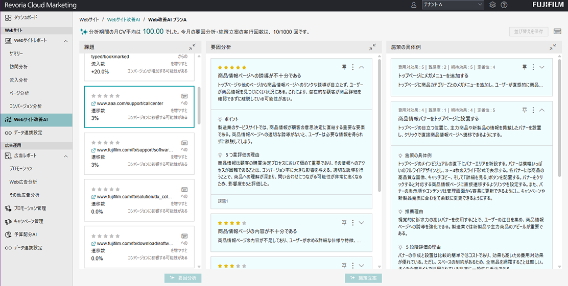The height and width of the screenshot is (286, 568).
Task: Unpin the 商品情報ページへの誘導が不十分である card
Action: tap(344, 67)
